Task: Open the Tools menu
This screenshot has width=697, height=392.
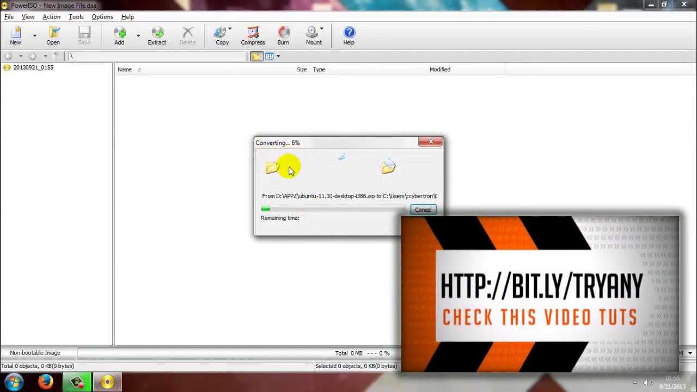Action: pyautogui.click(x=76, y=17)
